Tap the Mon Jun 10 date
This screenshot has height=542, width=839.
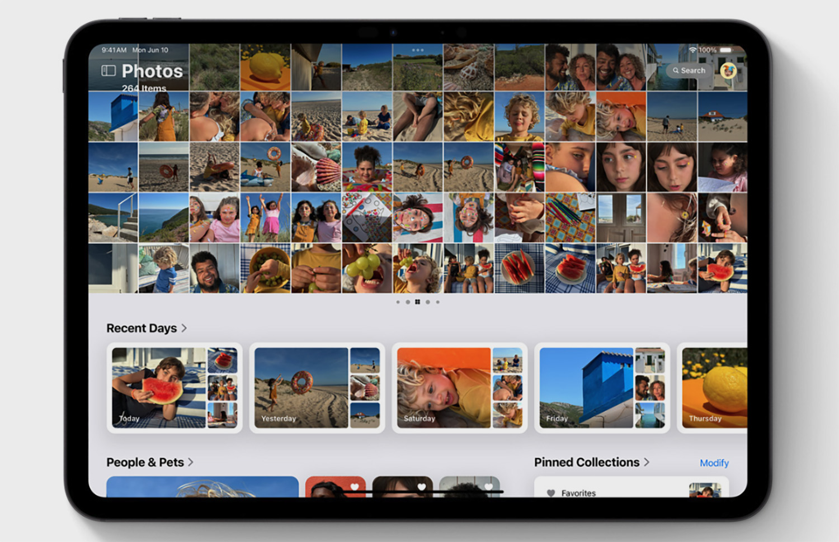(x=150, y=50)
